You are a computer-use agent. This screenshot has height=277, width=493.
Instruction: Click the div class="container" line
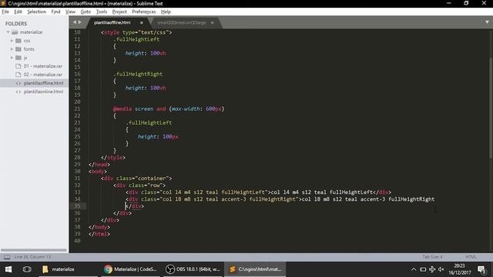(x=136, y=179)
